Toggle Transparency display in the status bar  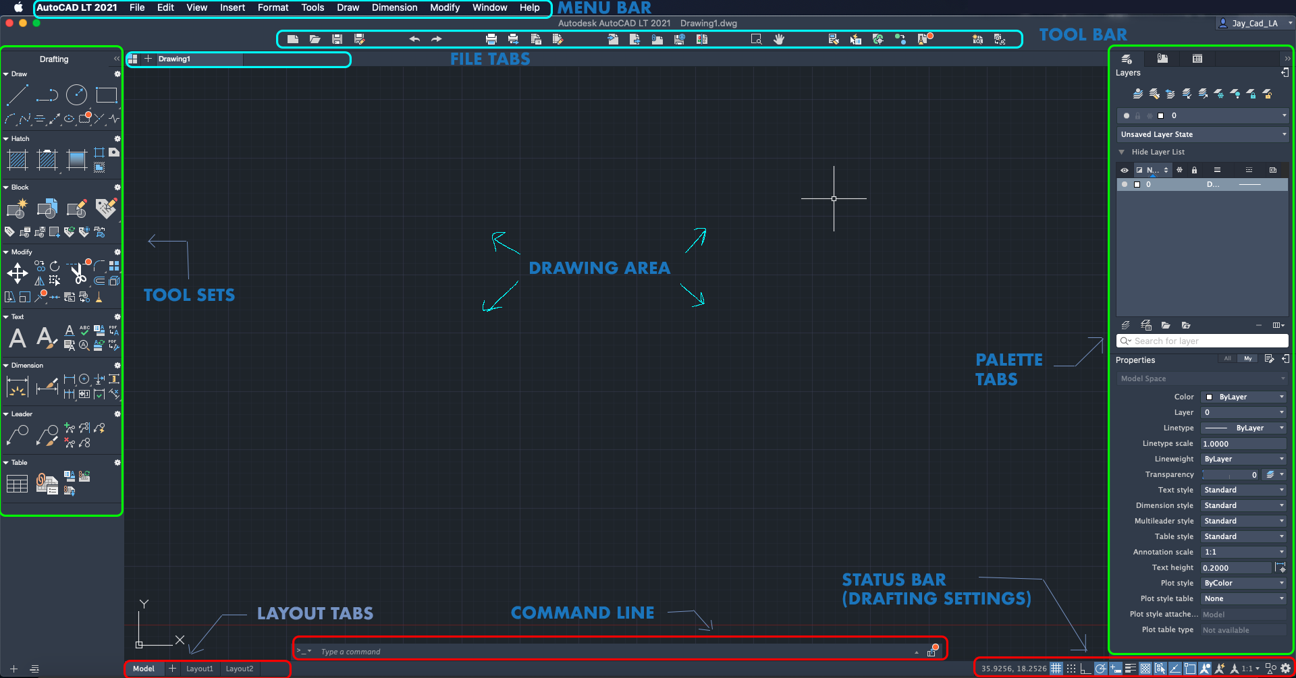coord(1145,669)
